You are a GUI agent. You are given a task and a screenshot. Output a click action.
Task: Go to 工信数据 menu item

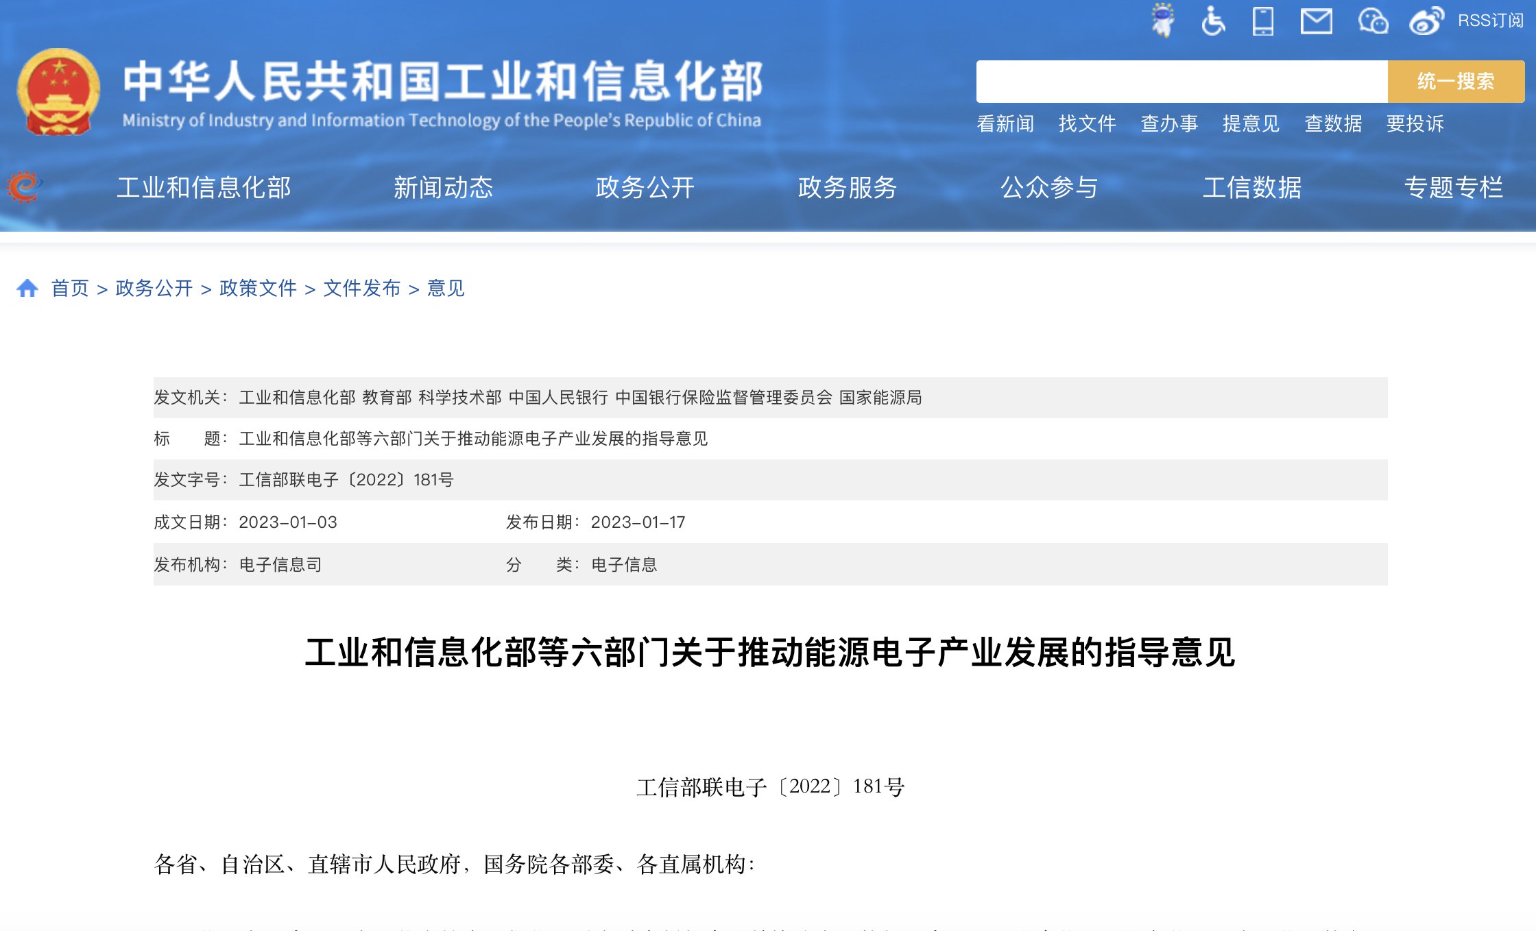pyautogui.click(x=1251, y=187)
